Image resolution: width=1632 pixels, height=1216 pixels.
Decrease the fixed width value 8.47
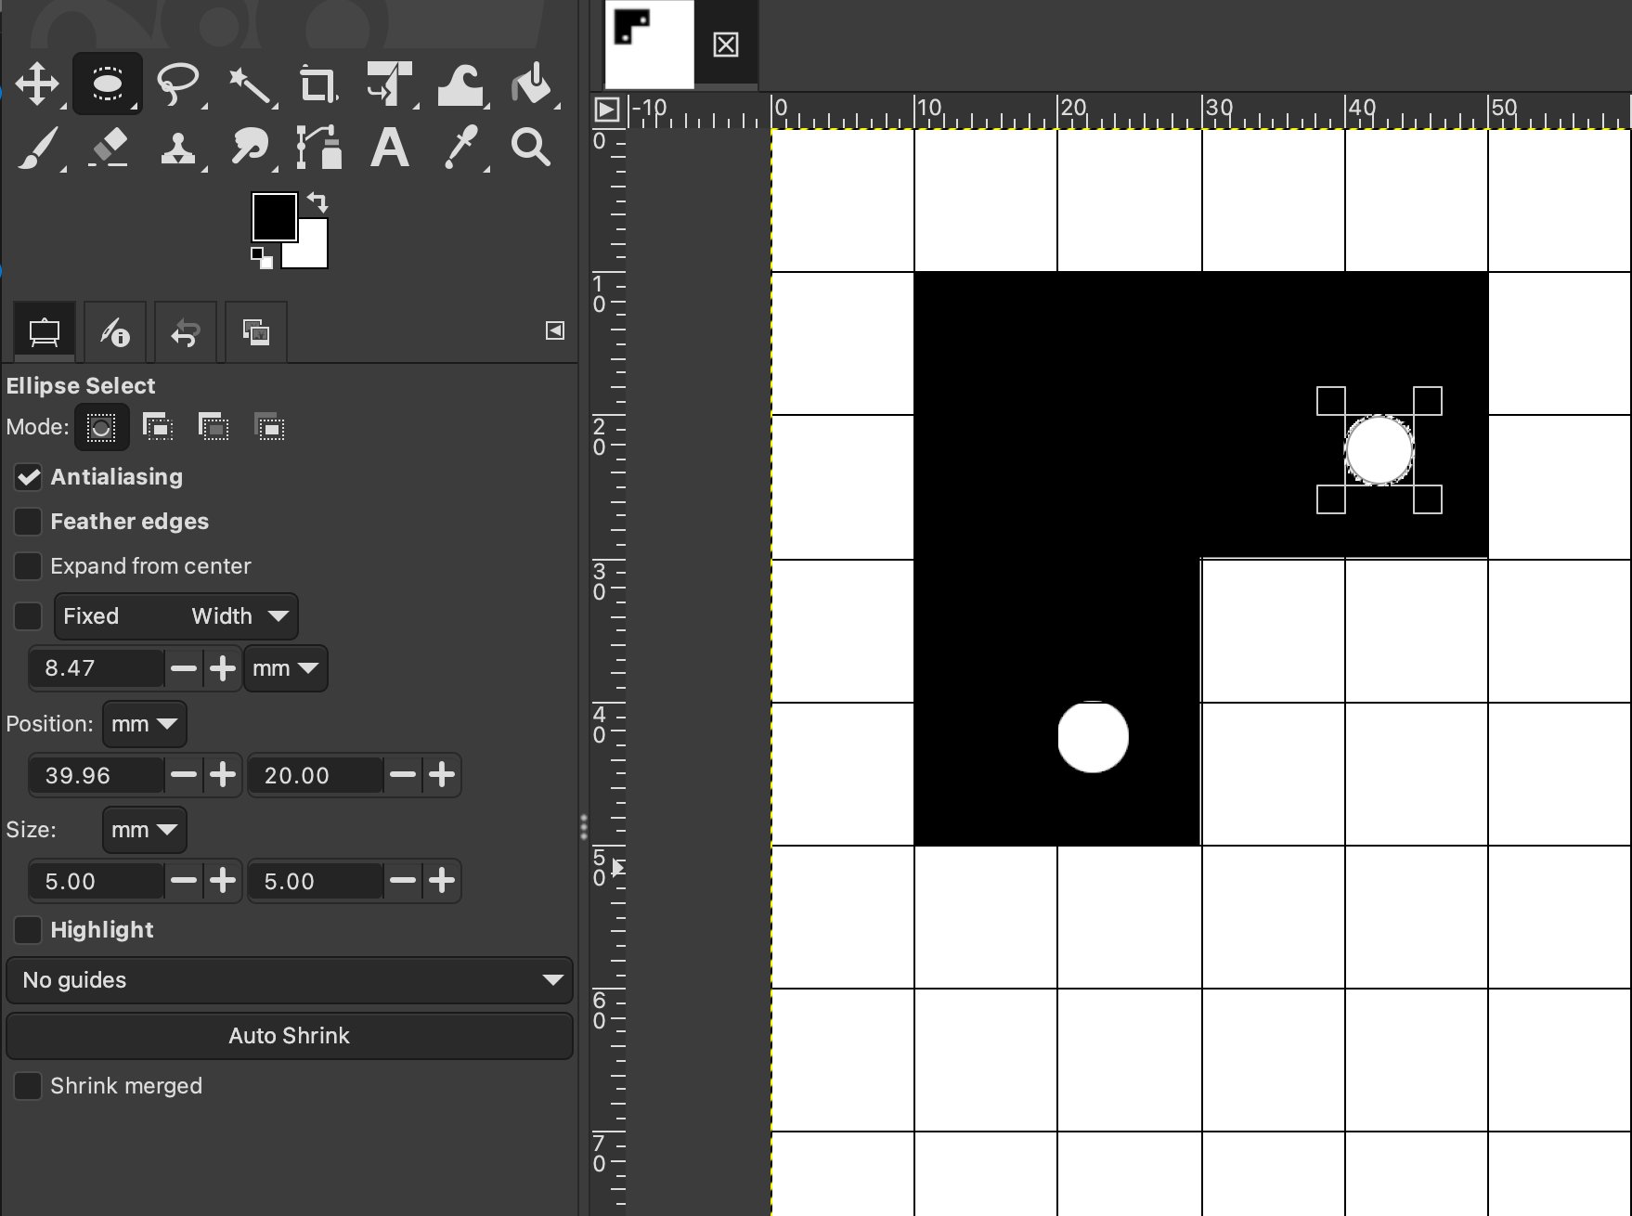[184, 668]
